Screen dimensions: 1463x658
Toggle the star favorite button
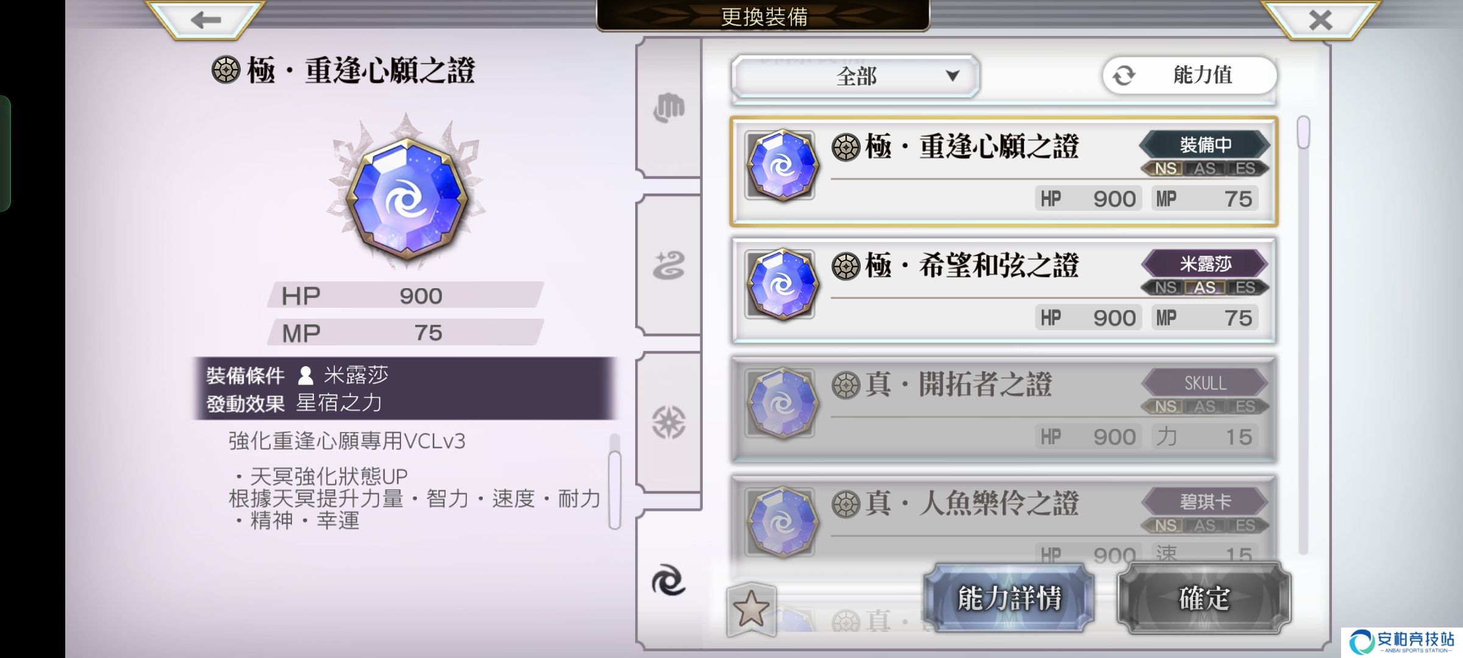[x=751, y=609]
